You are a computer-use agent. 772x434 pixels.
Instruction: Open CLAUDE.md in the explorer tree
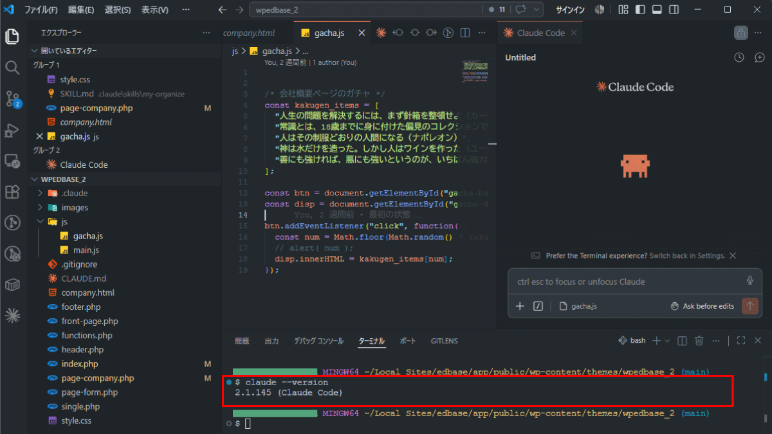click(x=84, y=278)
